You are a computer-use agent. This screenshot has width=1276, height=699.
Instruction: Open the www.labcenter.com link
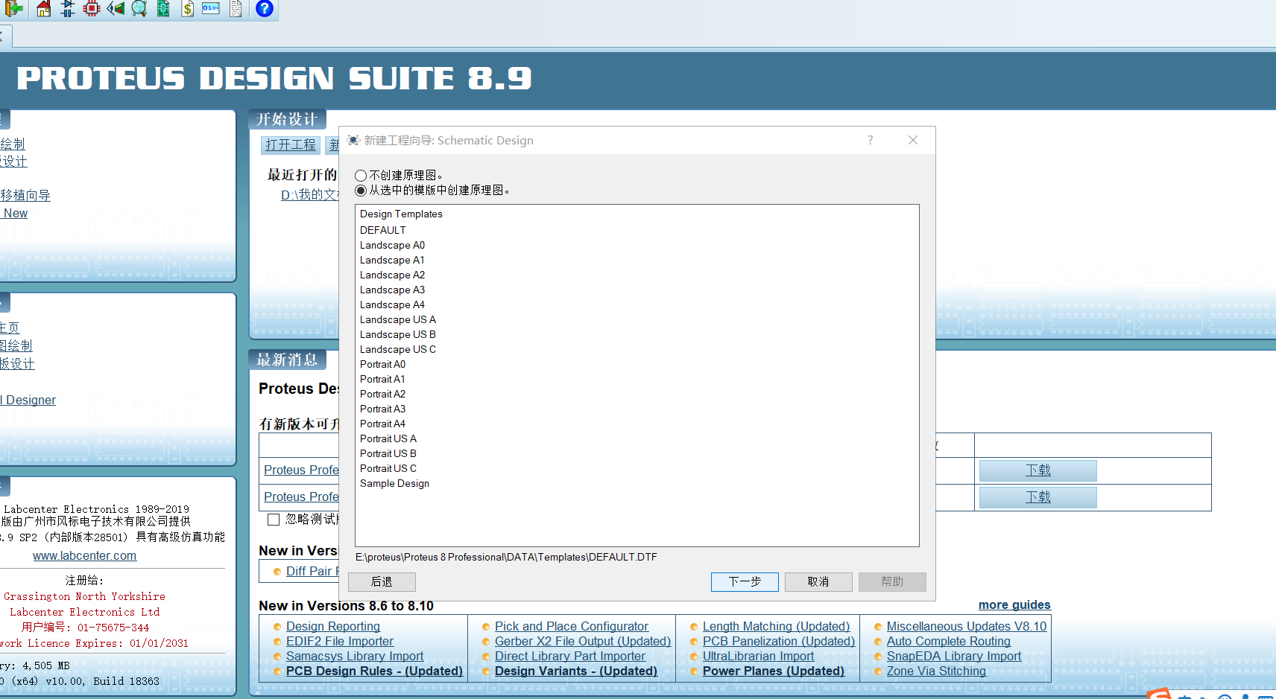[x=84, y=555]
